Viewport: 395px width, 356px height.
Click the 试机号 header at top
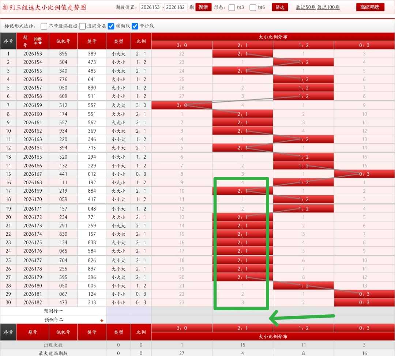(63, 41)
